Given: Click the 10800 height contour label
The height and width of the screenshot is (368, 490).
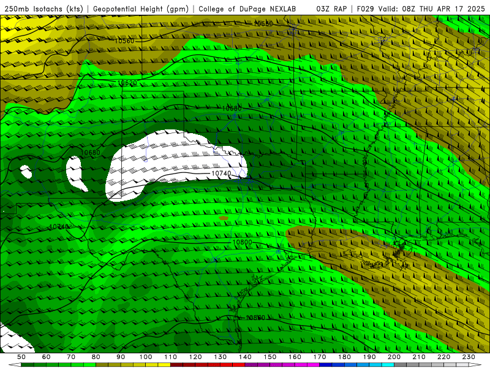Looking at the screenshot, I should pos(242,242).
